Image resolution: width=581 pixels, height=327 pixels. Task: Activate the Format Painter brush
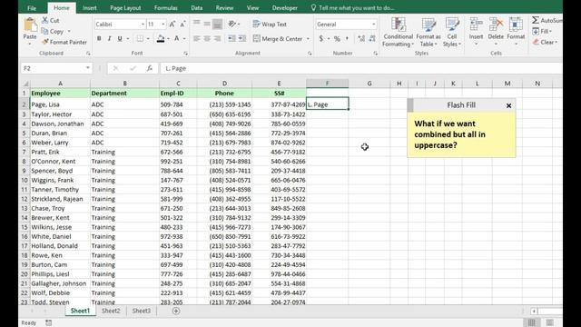coord(64,43)
